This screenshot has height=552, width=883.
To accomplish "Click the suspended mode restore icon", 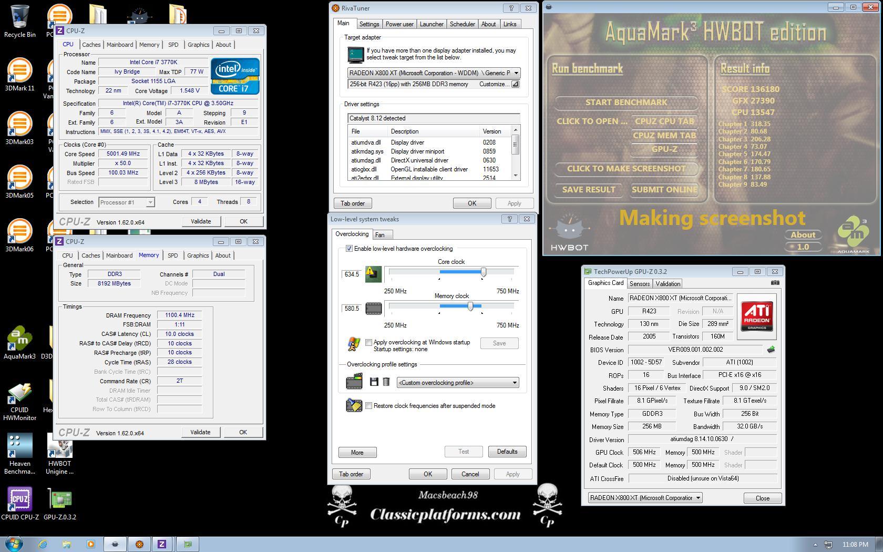I will coord(354,405).
